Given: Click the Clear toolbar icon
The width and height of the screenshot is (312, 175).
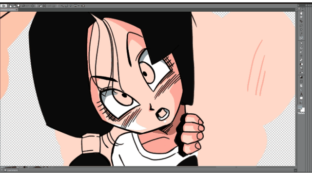Looking at the screenshot, I should click(33, 6).
